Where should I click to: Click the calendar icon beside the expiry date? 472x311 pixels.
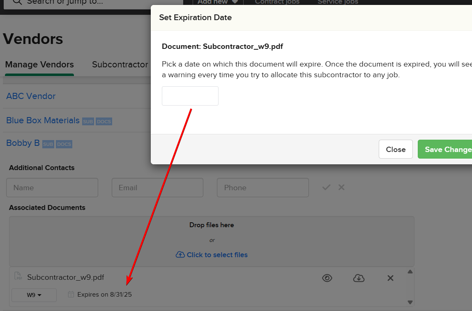point(71,295)
